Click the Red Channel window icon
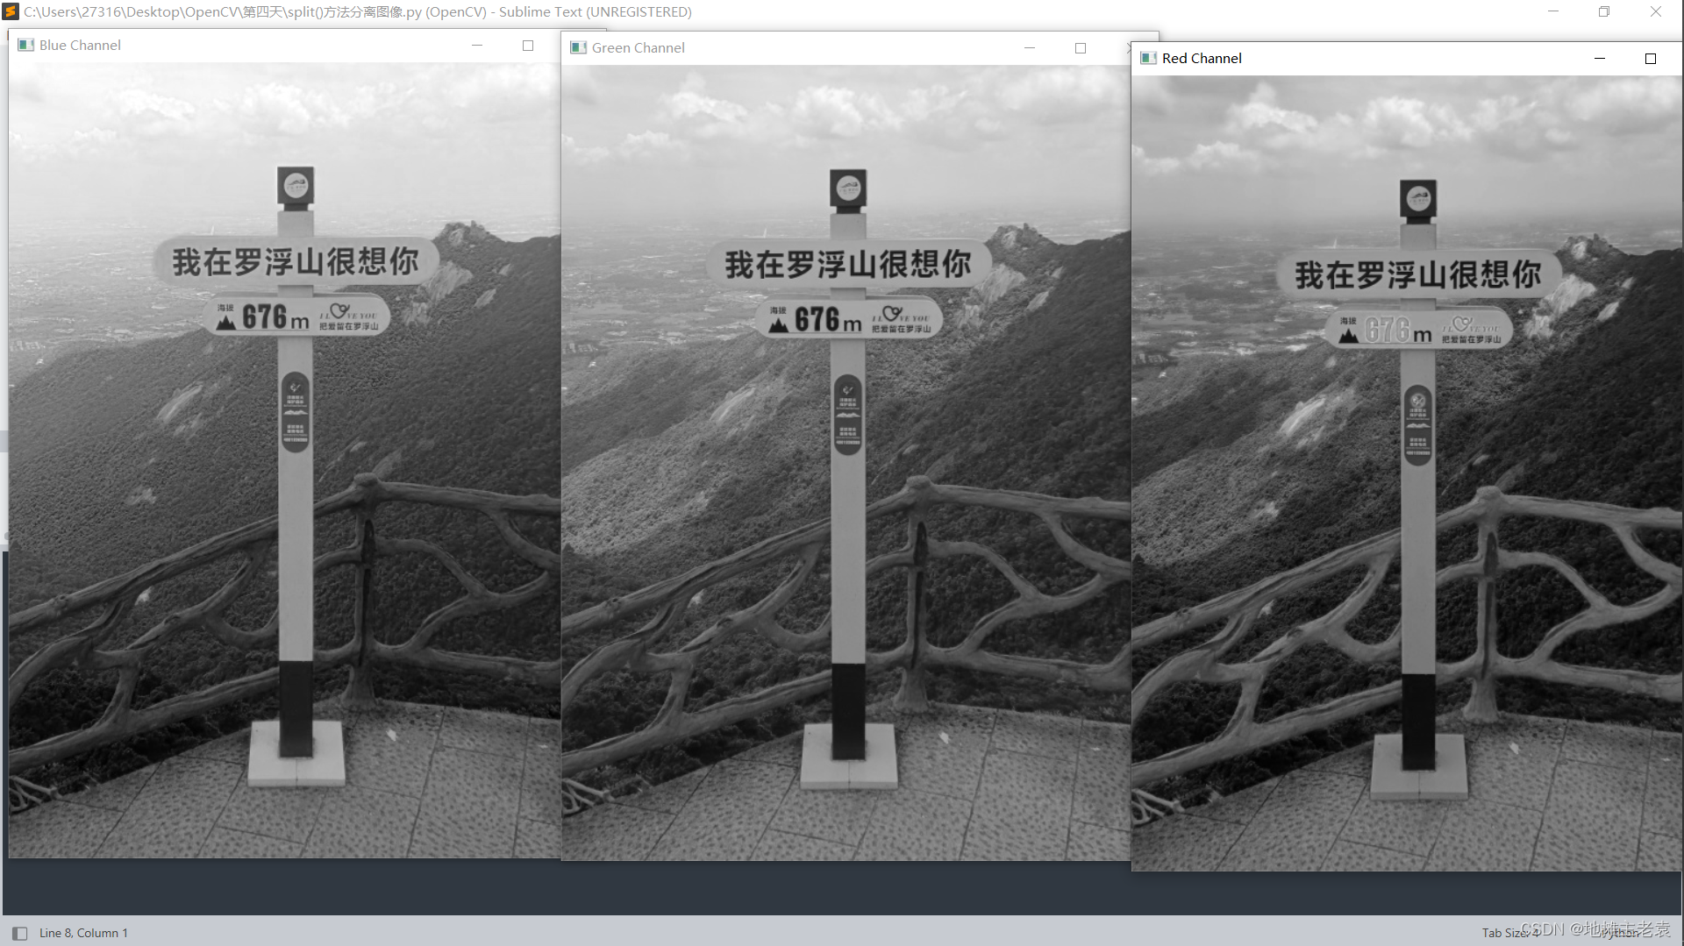The width and height of the screenshot is (1684, 946). 1148,58
